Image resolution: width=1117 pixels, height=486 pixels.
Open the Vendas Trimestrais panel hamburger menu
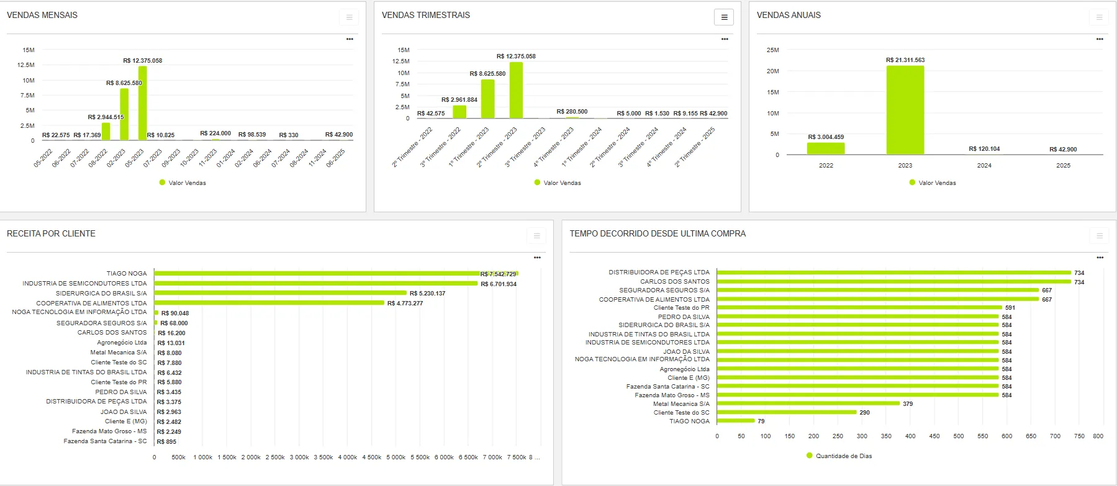pyautogui.click(x=723, y=17)
